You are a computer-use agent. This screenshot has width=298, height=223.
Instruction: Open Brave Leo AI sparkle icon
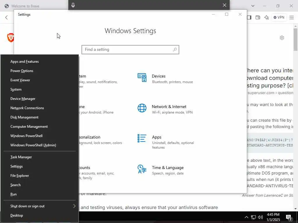click(267, 17)
